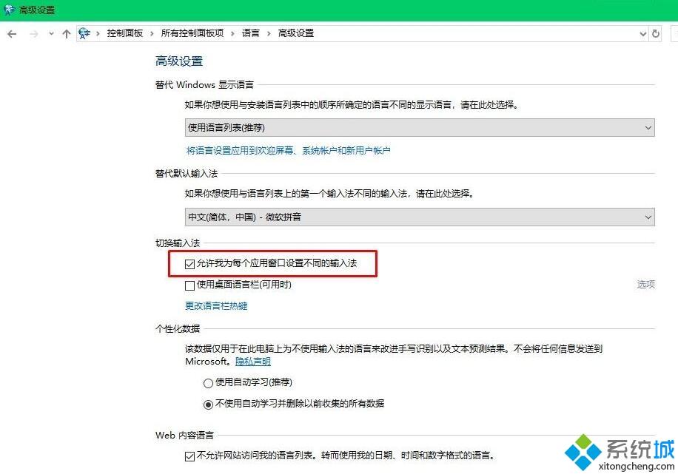Select 高级设置 breadcrumb
This screenshot has height=474, width=678.
[296, 33]
